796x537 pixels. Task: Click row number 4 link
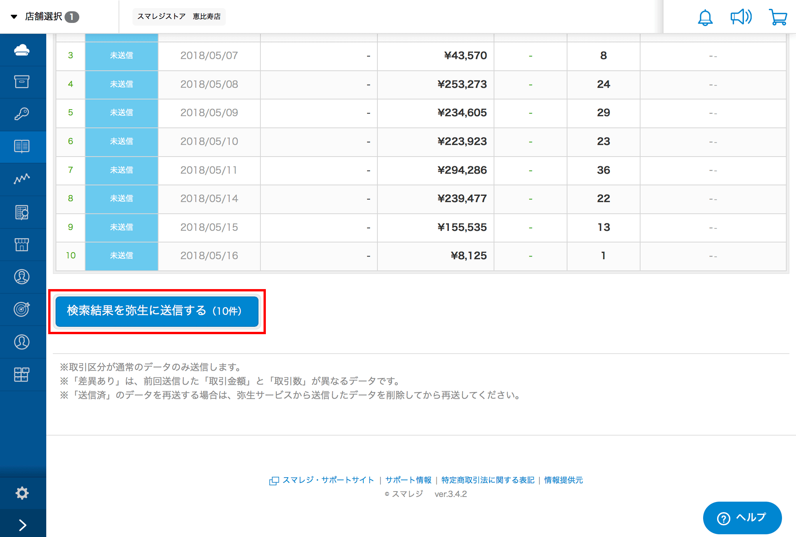click(x=70, y=84)
